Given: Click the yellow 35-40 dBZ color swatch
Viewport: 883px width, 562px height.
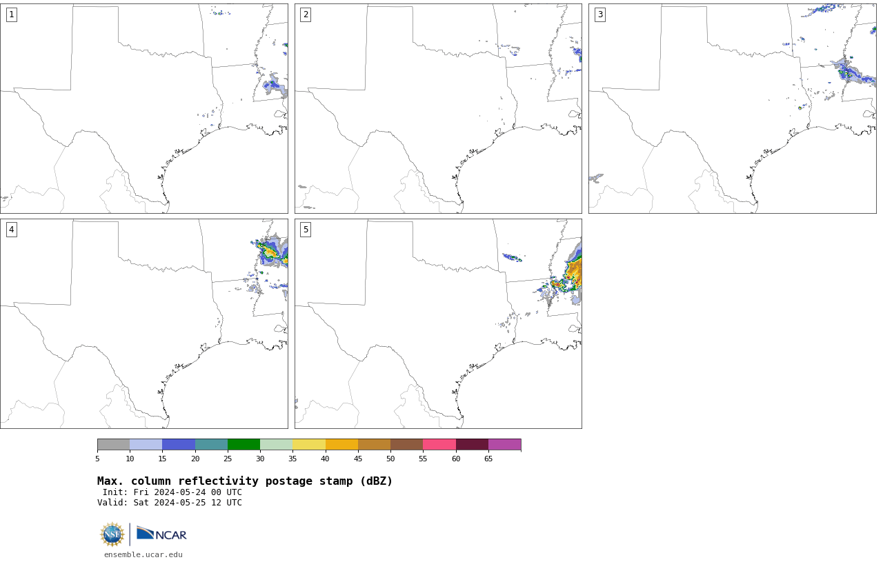Looking at the screenshot, I should coord(309,444).
